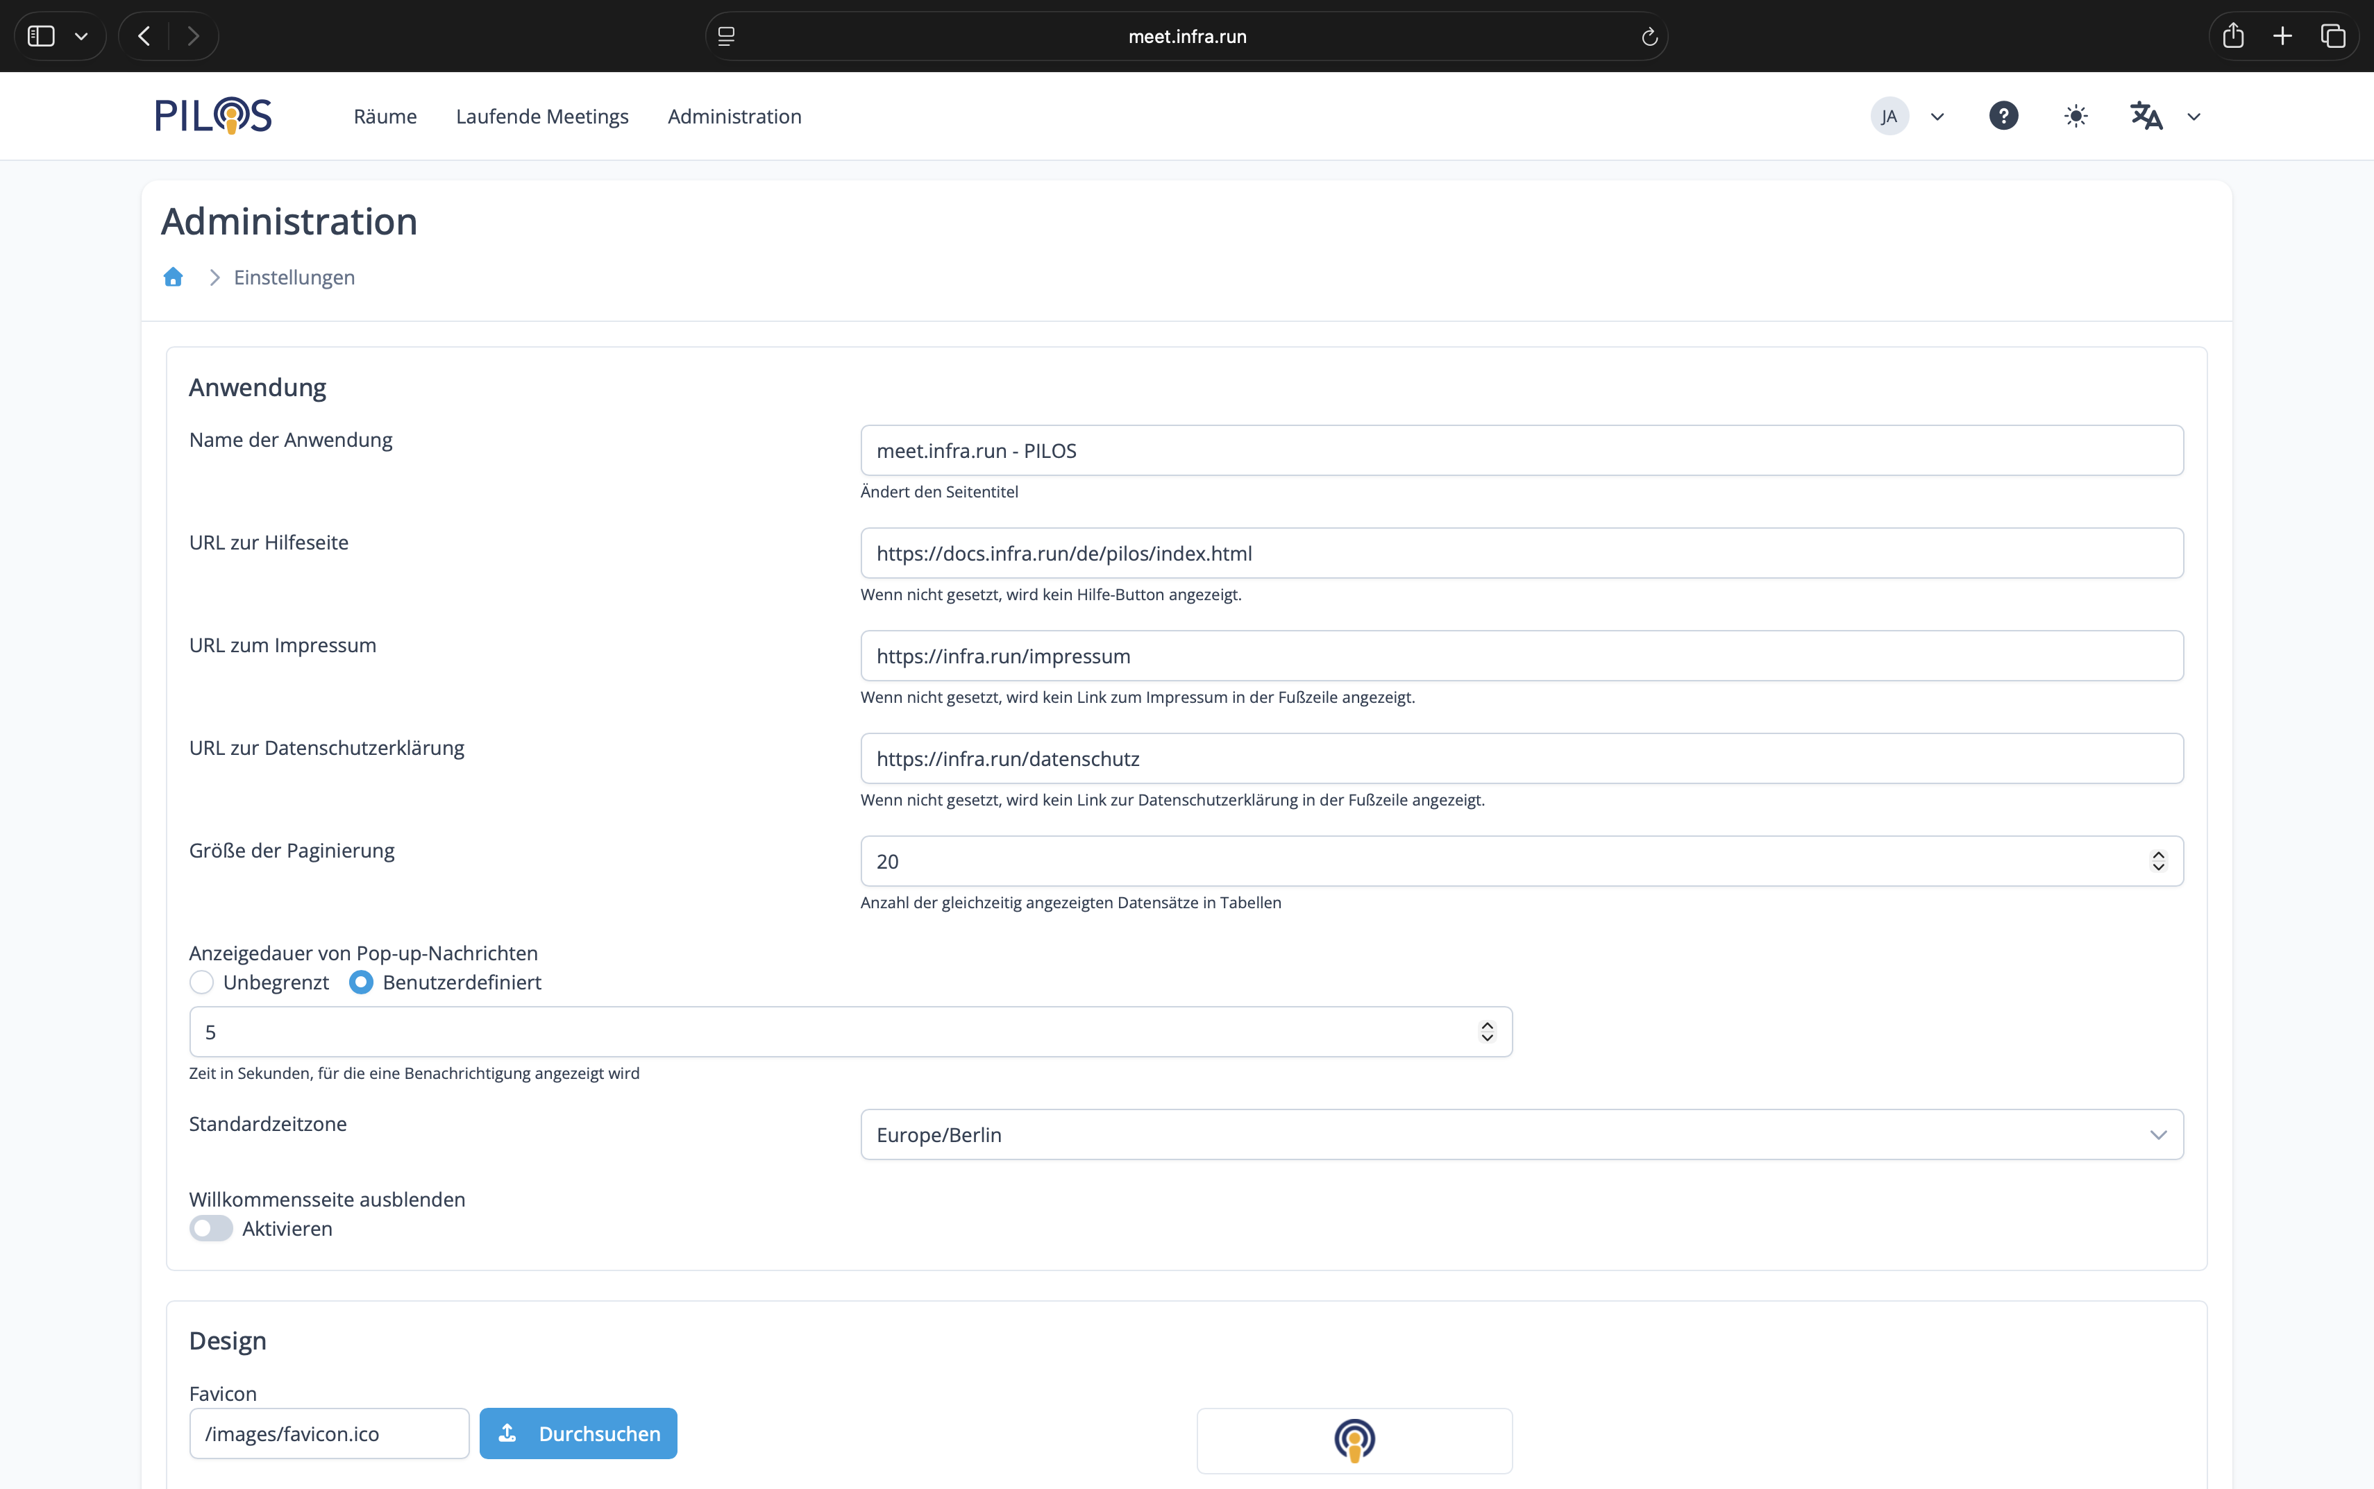The height and width of the screenshot is (1489, 2374).
Task: Go to Räume in navigation
Action: click(385, 116)
